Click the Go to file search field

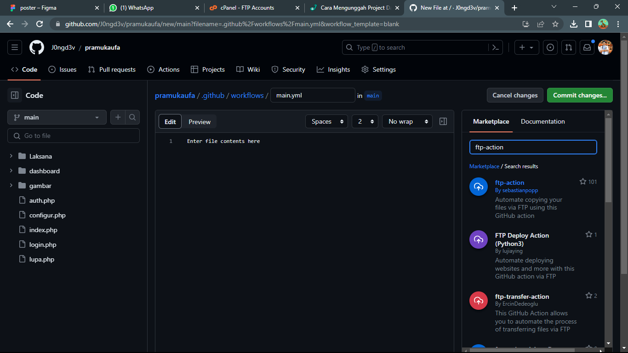74,136
